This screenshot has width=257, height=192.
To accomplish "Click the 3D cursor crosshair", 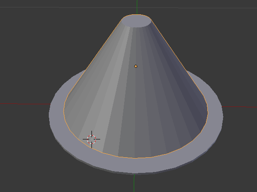I will coord(91,139).
